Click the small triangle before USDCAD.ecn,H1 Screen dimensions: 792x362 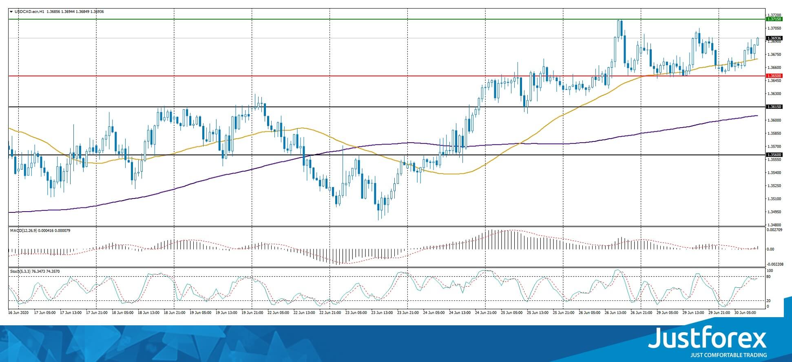pos(11,12)
